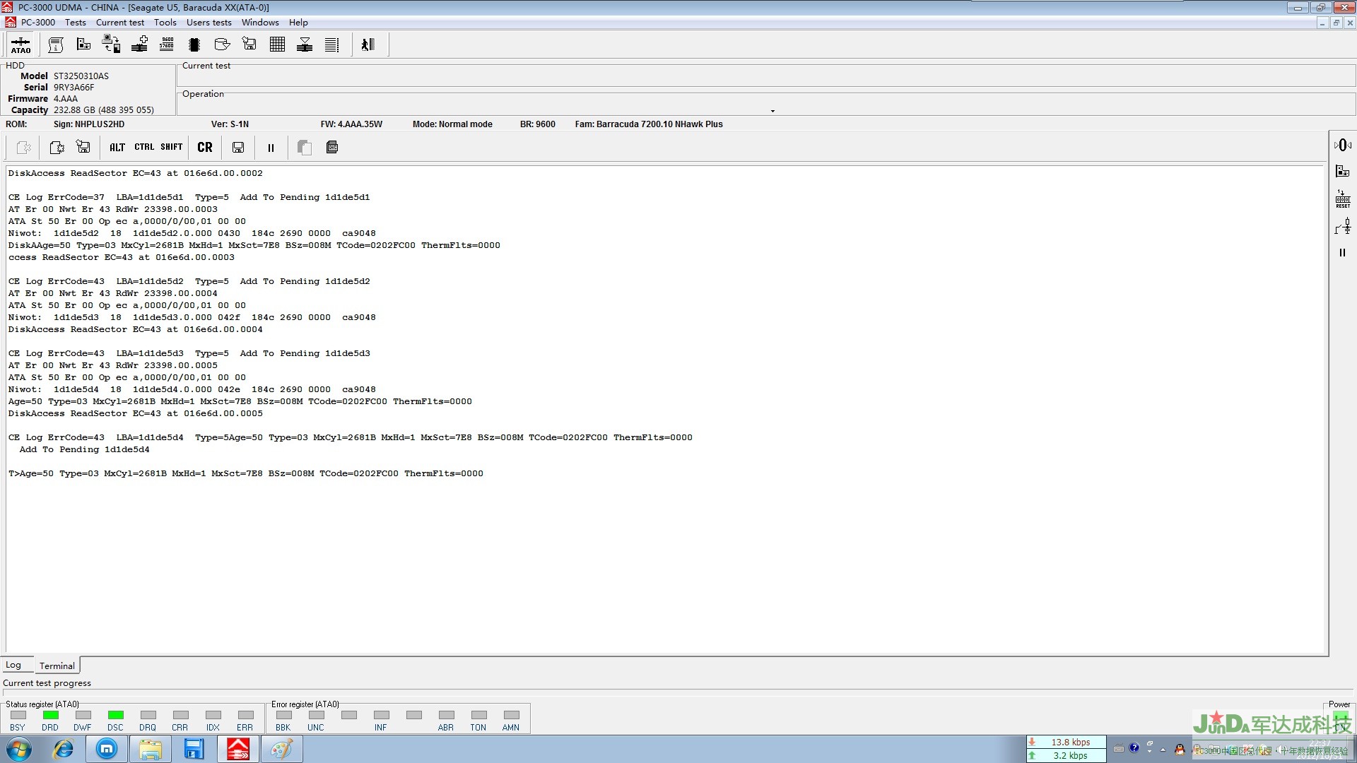Click the ROM chip toolbar icon
The height and width of the screenshot is (763, 1357).
coord(194,45)
